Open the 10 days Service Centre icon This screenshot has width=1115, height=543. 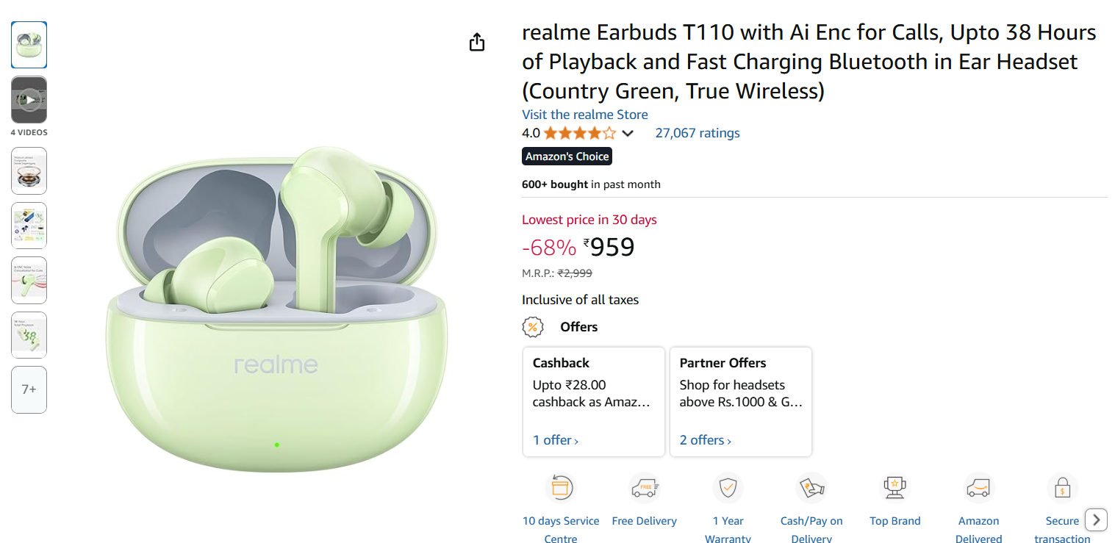click(560, 488)
